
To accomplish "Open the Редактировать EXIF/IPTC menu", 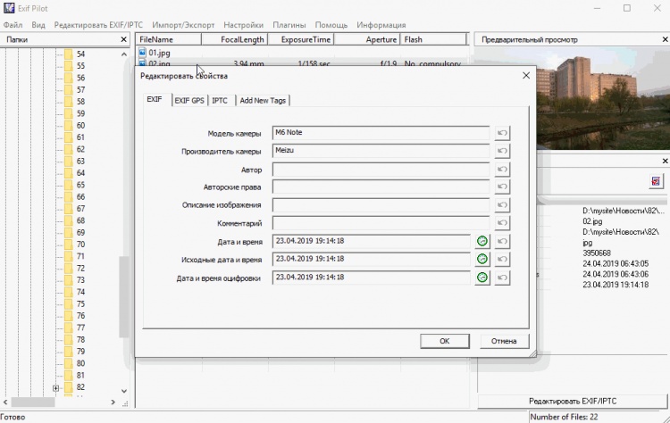I will click(98, 25).
